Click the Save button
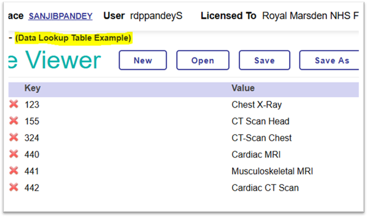The width and height of the screenshot is (368, 217). point(264,60)
